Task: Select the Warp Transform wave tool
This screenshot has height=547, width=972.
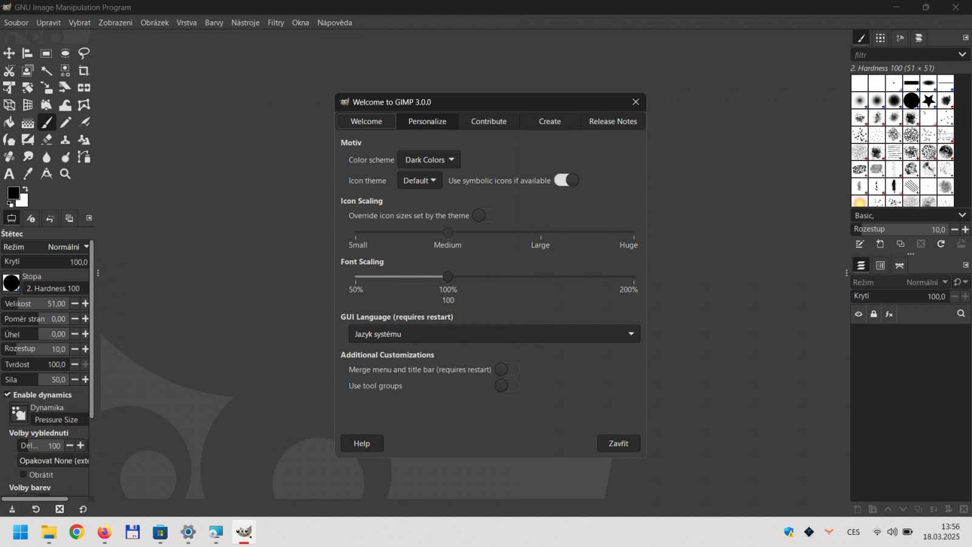Action: point(65,105)
